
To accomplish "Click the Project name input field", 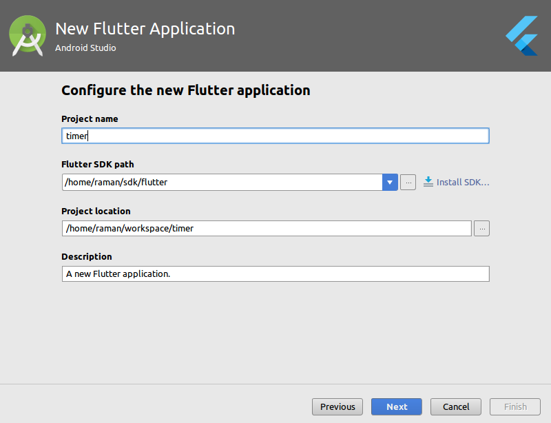I will click(x=275, y=136).
